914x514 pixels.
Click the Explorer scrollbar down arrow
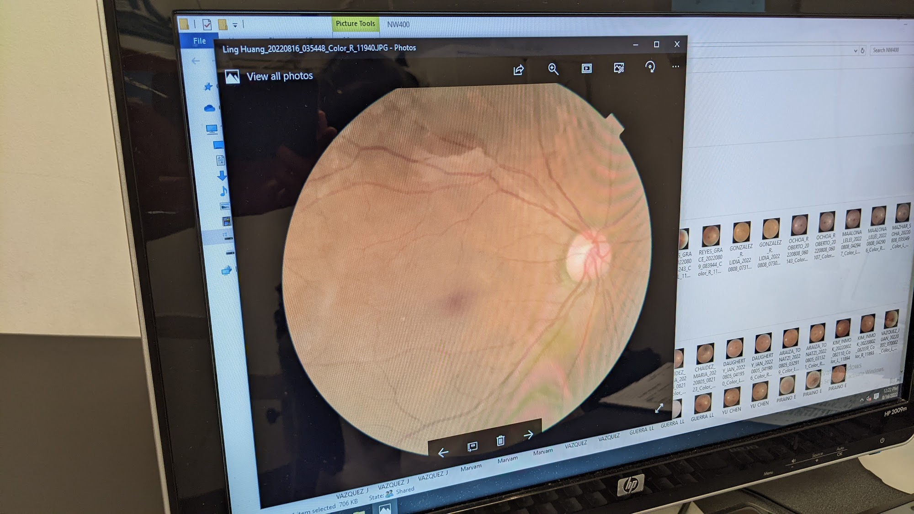click(902, 371)
